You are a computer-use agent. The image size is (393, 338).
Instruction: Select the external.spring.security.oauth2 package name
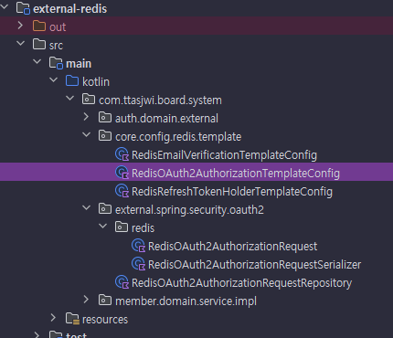(x=189, y=210)
